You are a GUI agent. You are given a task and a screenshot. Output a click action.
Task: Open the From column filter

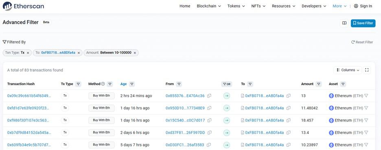179,84
